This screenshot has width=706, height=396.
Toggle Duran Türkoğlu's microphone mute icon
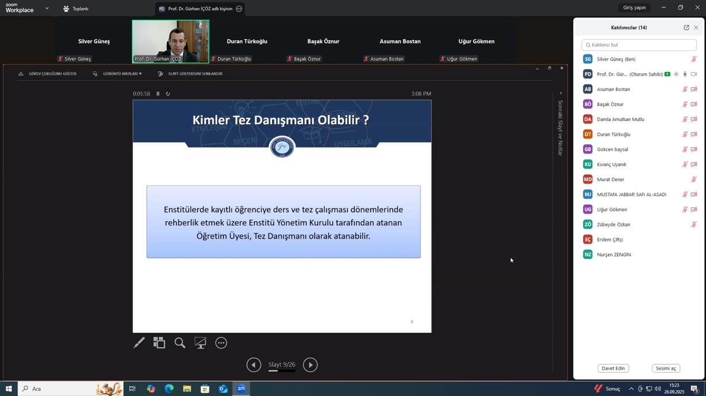click(685, 135)
